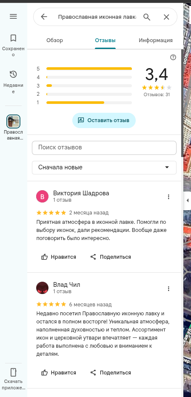
Task: Clear the search with the X icon
Action: (x=166, y=17)
